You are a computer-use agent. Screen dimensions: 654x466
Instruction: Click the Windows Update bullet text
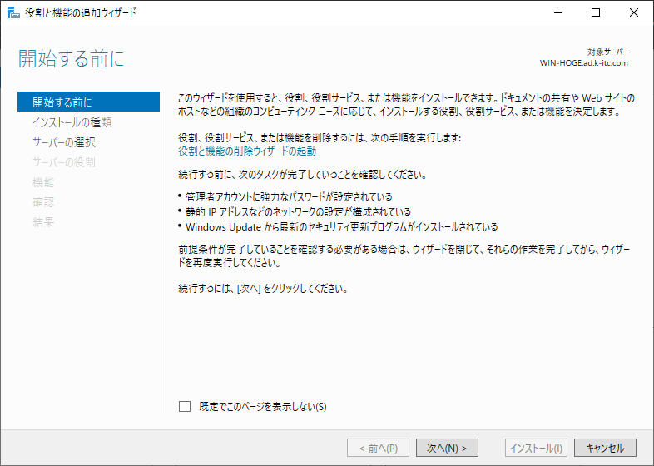342,227
